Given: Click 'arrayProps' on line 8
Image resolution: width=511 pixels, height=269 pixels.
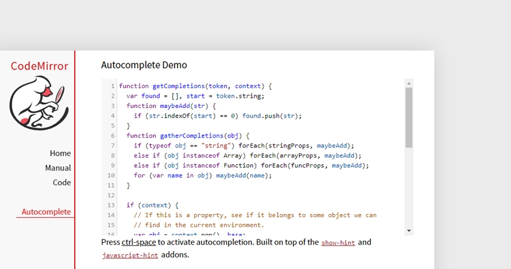Looking at the screenshot, I should (x=298, y=155).
